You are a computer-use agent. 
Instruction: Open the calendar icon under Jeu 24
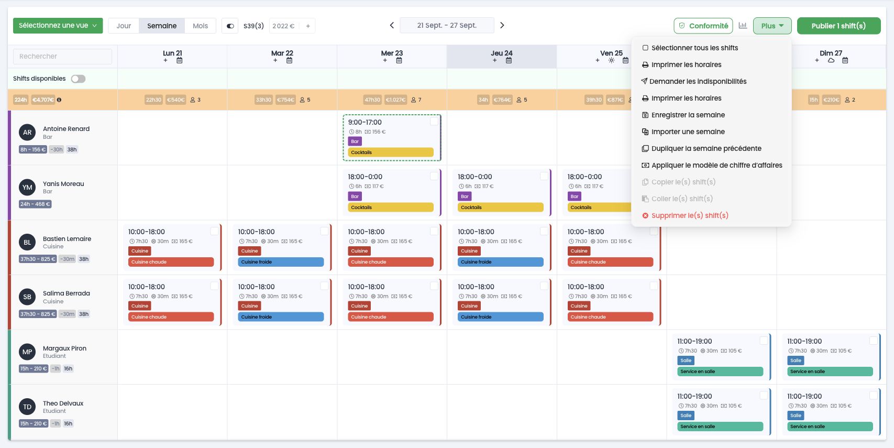click(509, 60)
